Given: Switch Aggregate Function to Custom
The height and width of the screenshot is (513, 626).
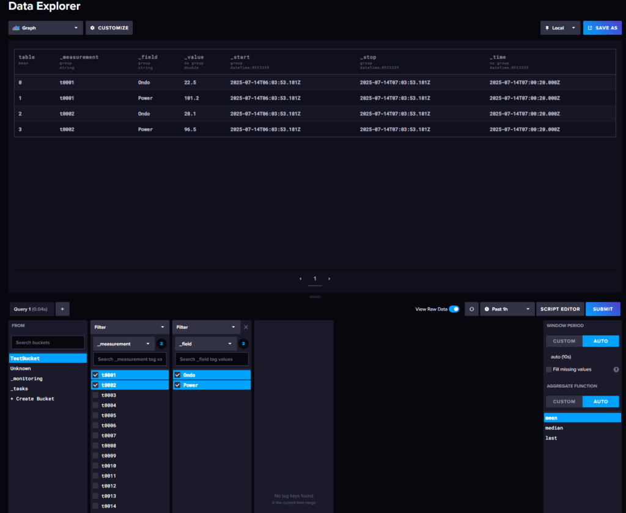Looking at the screenshot, I should click(564, 401).
